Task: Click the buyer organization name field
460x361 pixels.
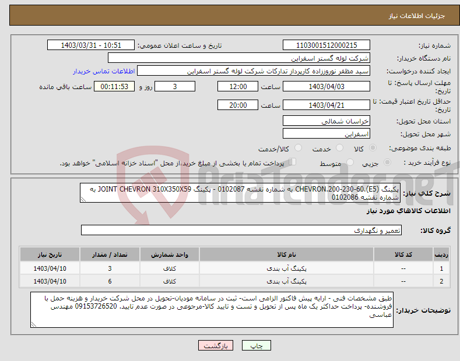Action: 239,58
